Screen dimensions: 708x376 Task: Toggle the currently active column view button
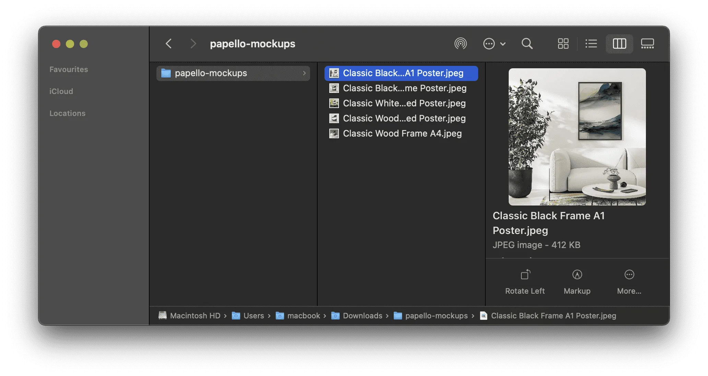pyautogui.click(x=619, y=44)
